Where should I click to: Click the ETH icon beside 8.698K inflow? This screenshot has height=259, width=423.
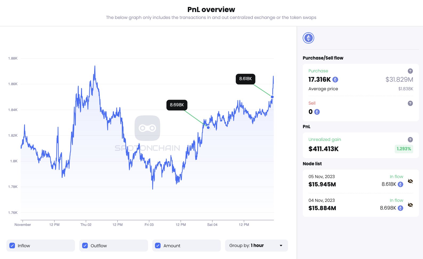coord(400,208)
